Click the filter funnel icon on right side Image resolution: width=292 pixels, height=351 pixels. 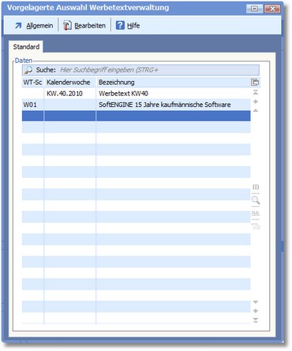point(256,227)
